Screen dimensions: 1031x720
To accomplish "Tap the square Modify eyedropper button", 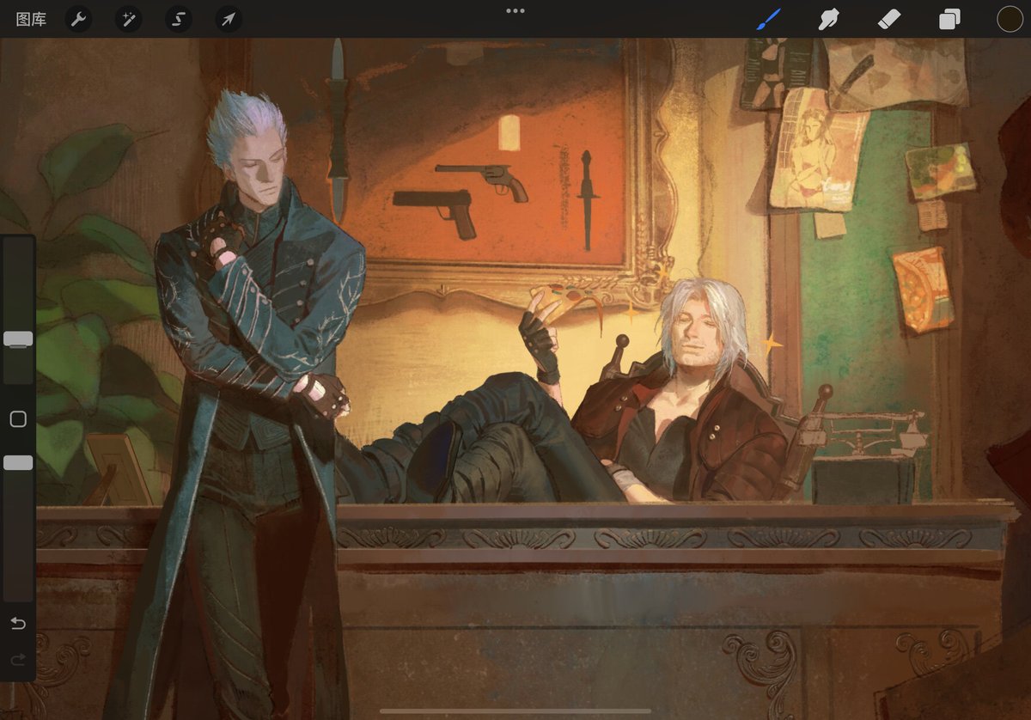I will [x=18, y=419].
